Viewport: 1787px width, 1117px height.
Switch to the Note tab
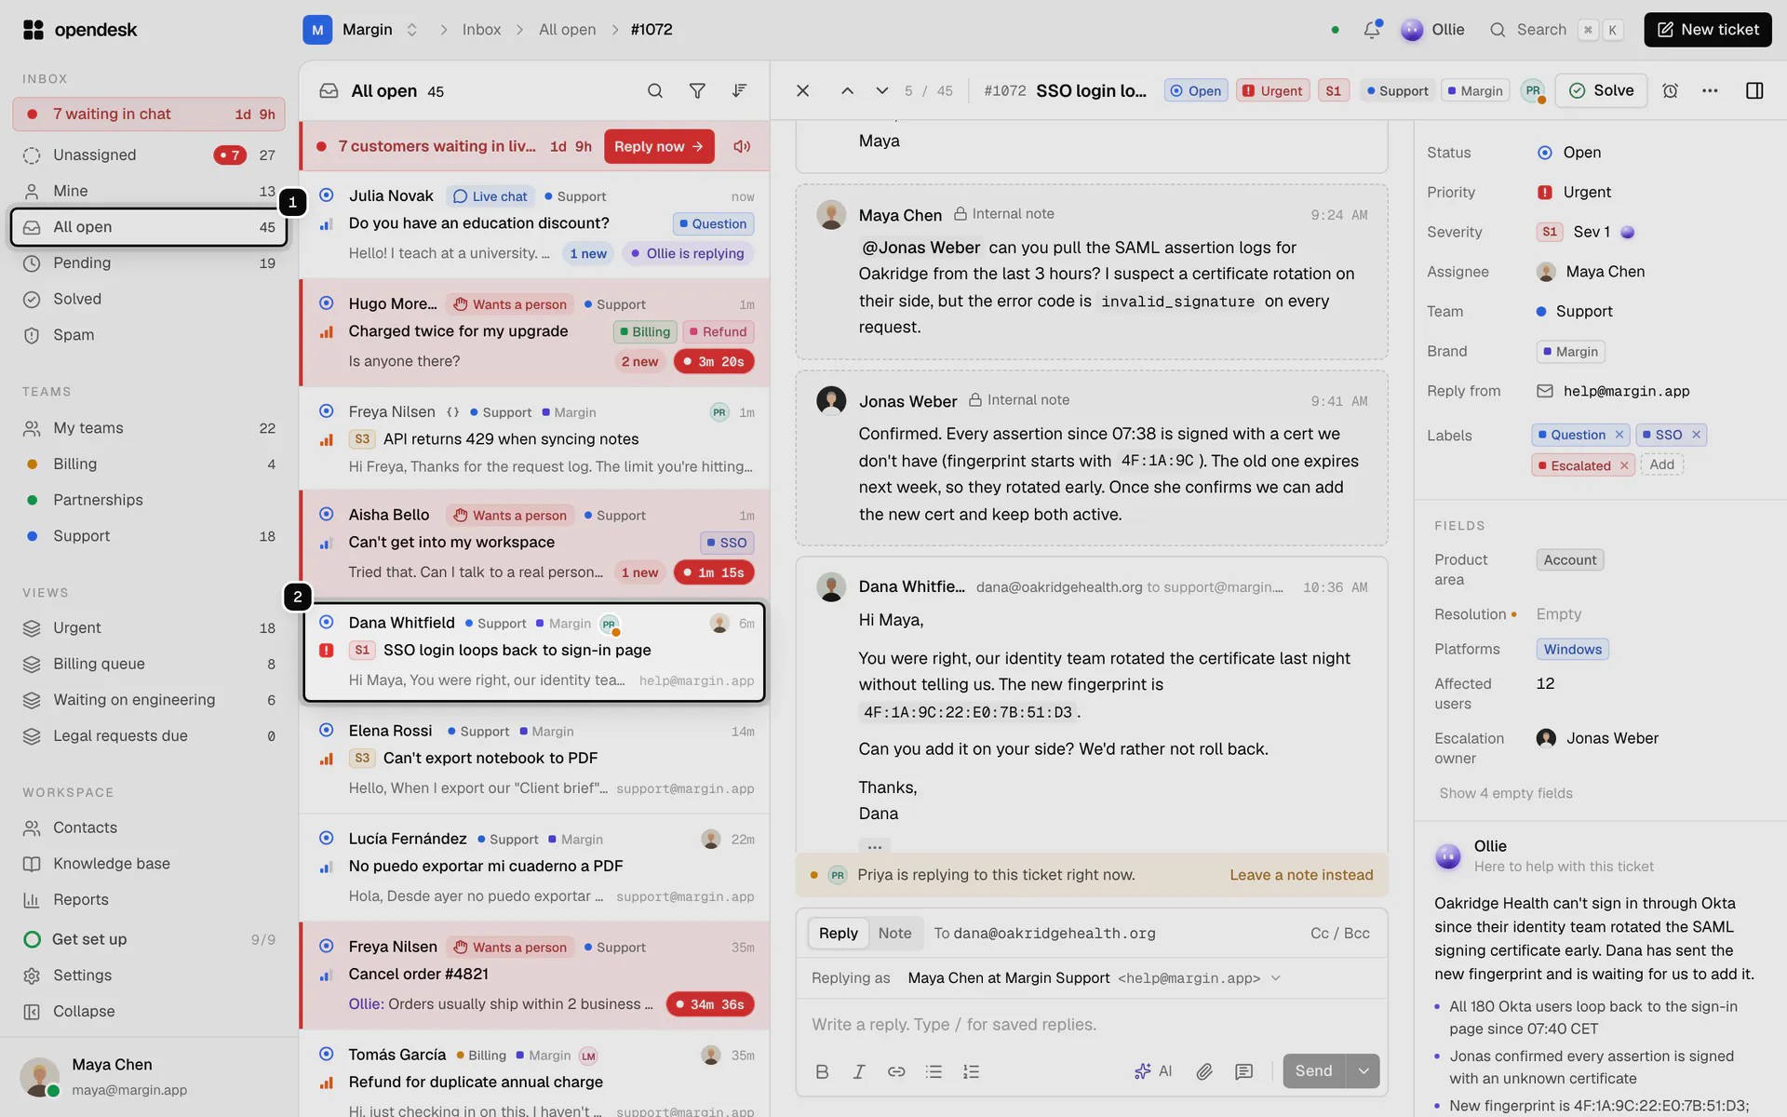894,934
